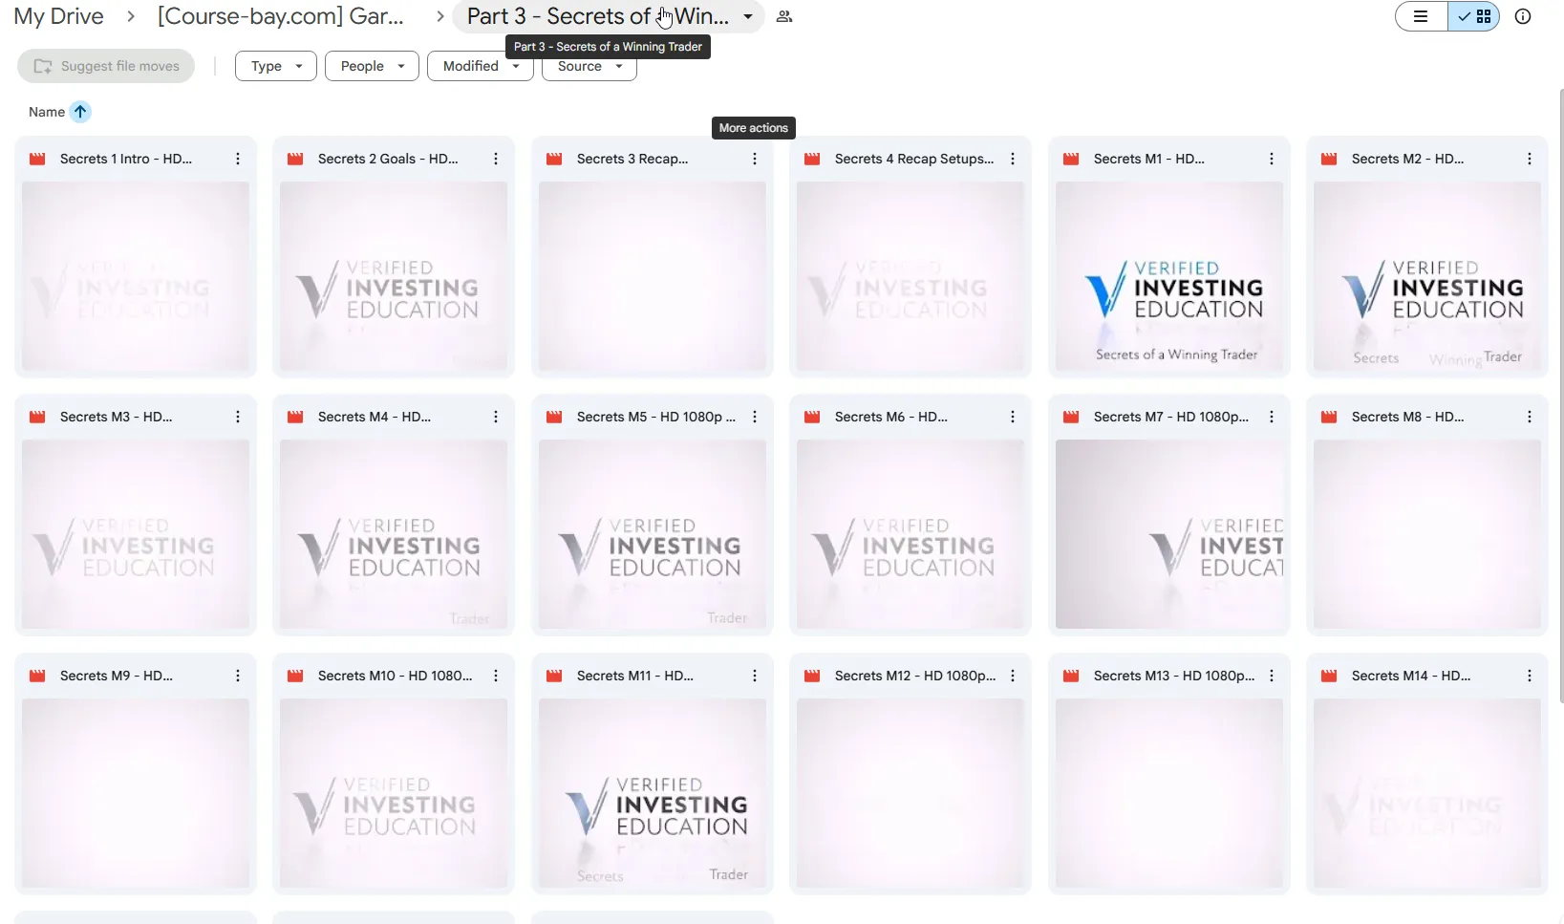The height and width of the screenshot is (924, 1564).
Task: Open More actions for Secrets 1 Intro
Action: coord(238,159)
